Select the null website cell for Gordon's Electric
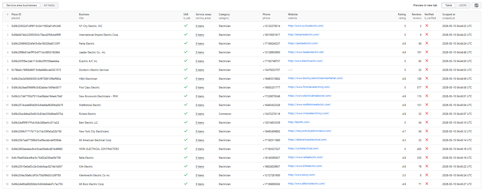This screenshot has height=189, width=483. 290,70
